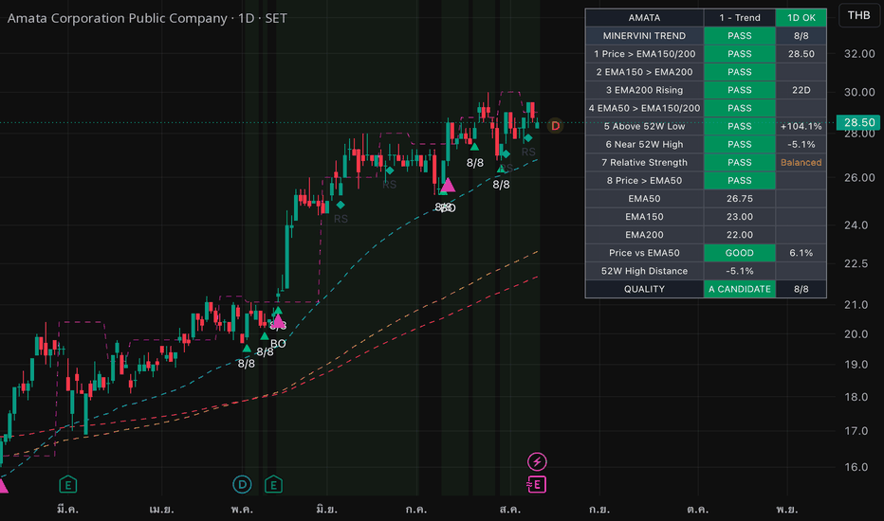
Task: Click the '1 - Trend' header cell
Action: click(740, 17)
